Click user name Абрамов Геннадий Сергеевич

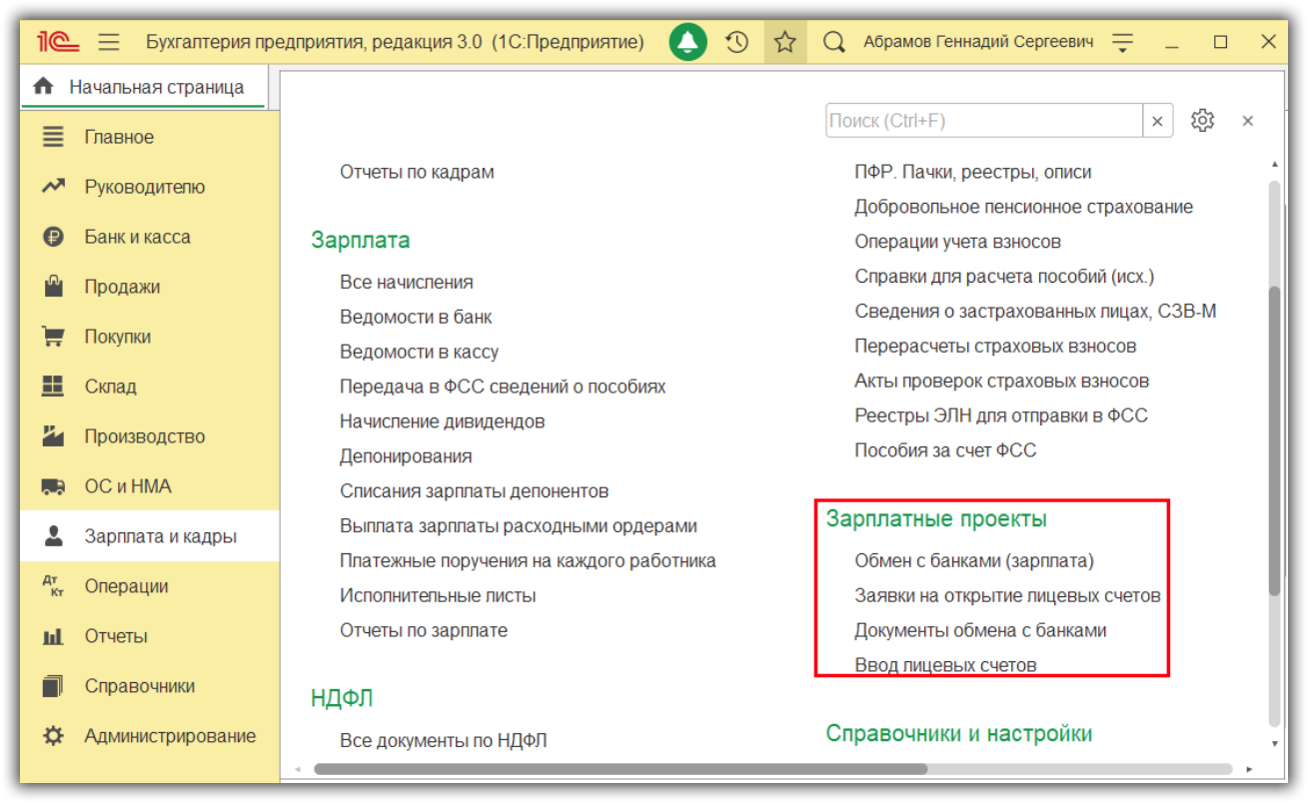[978, 42]
